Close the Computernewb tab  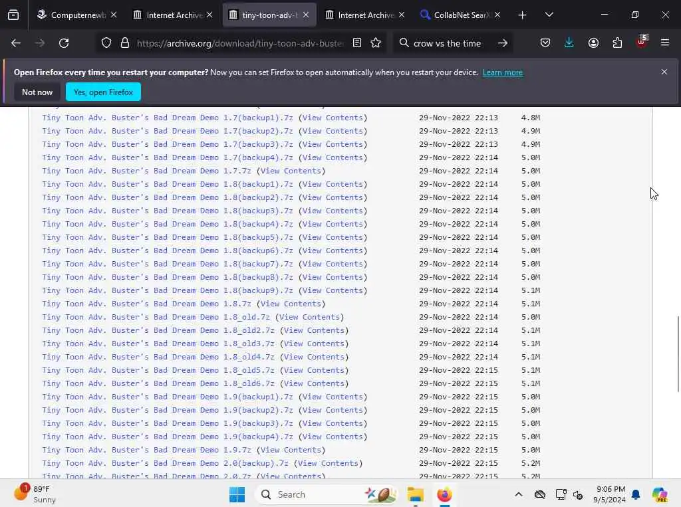pos(114,15)
